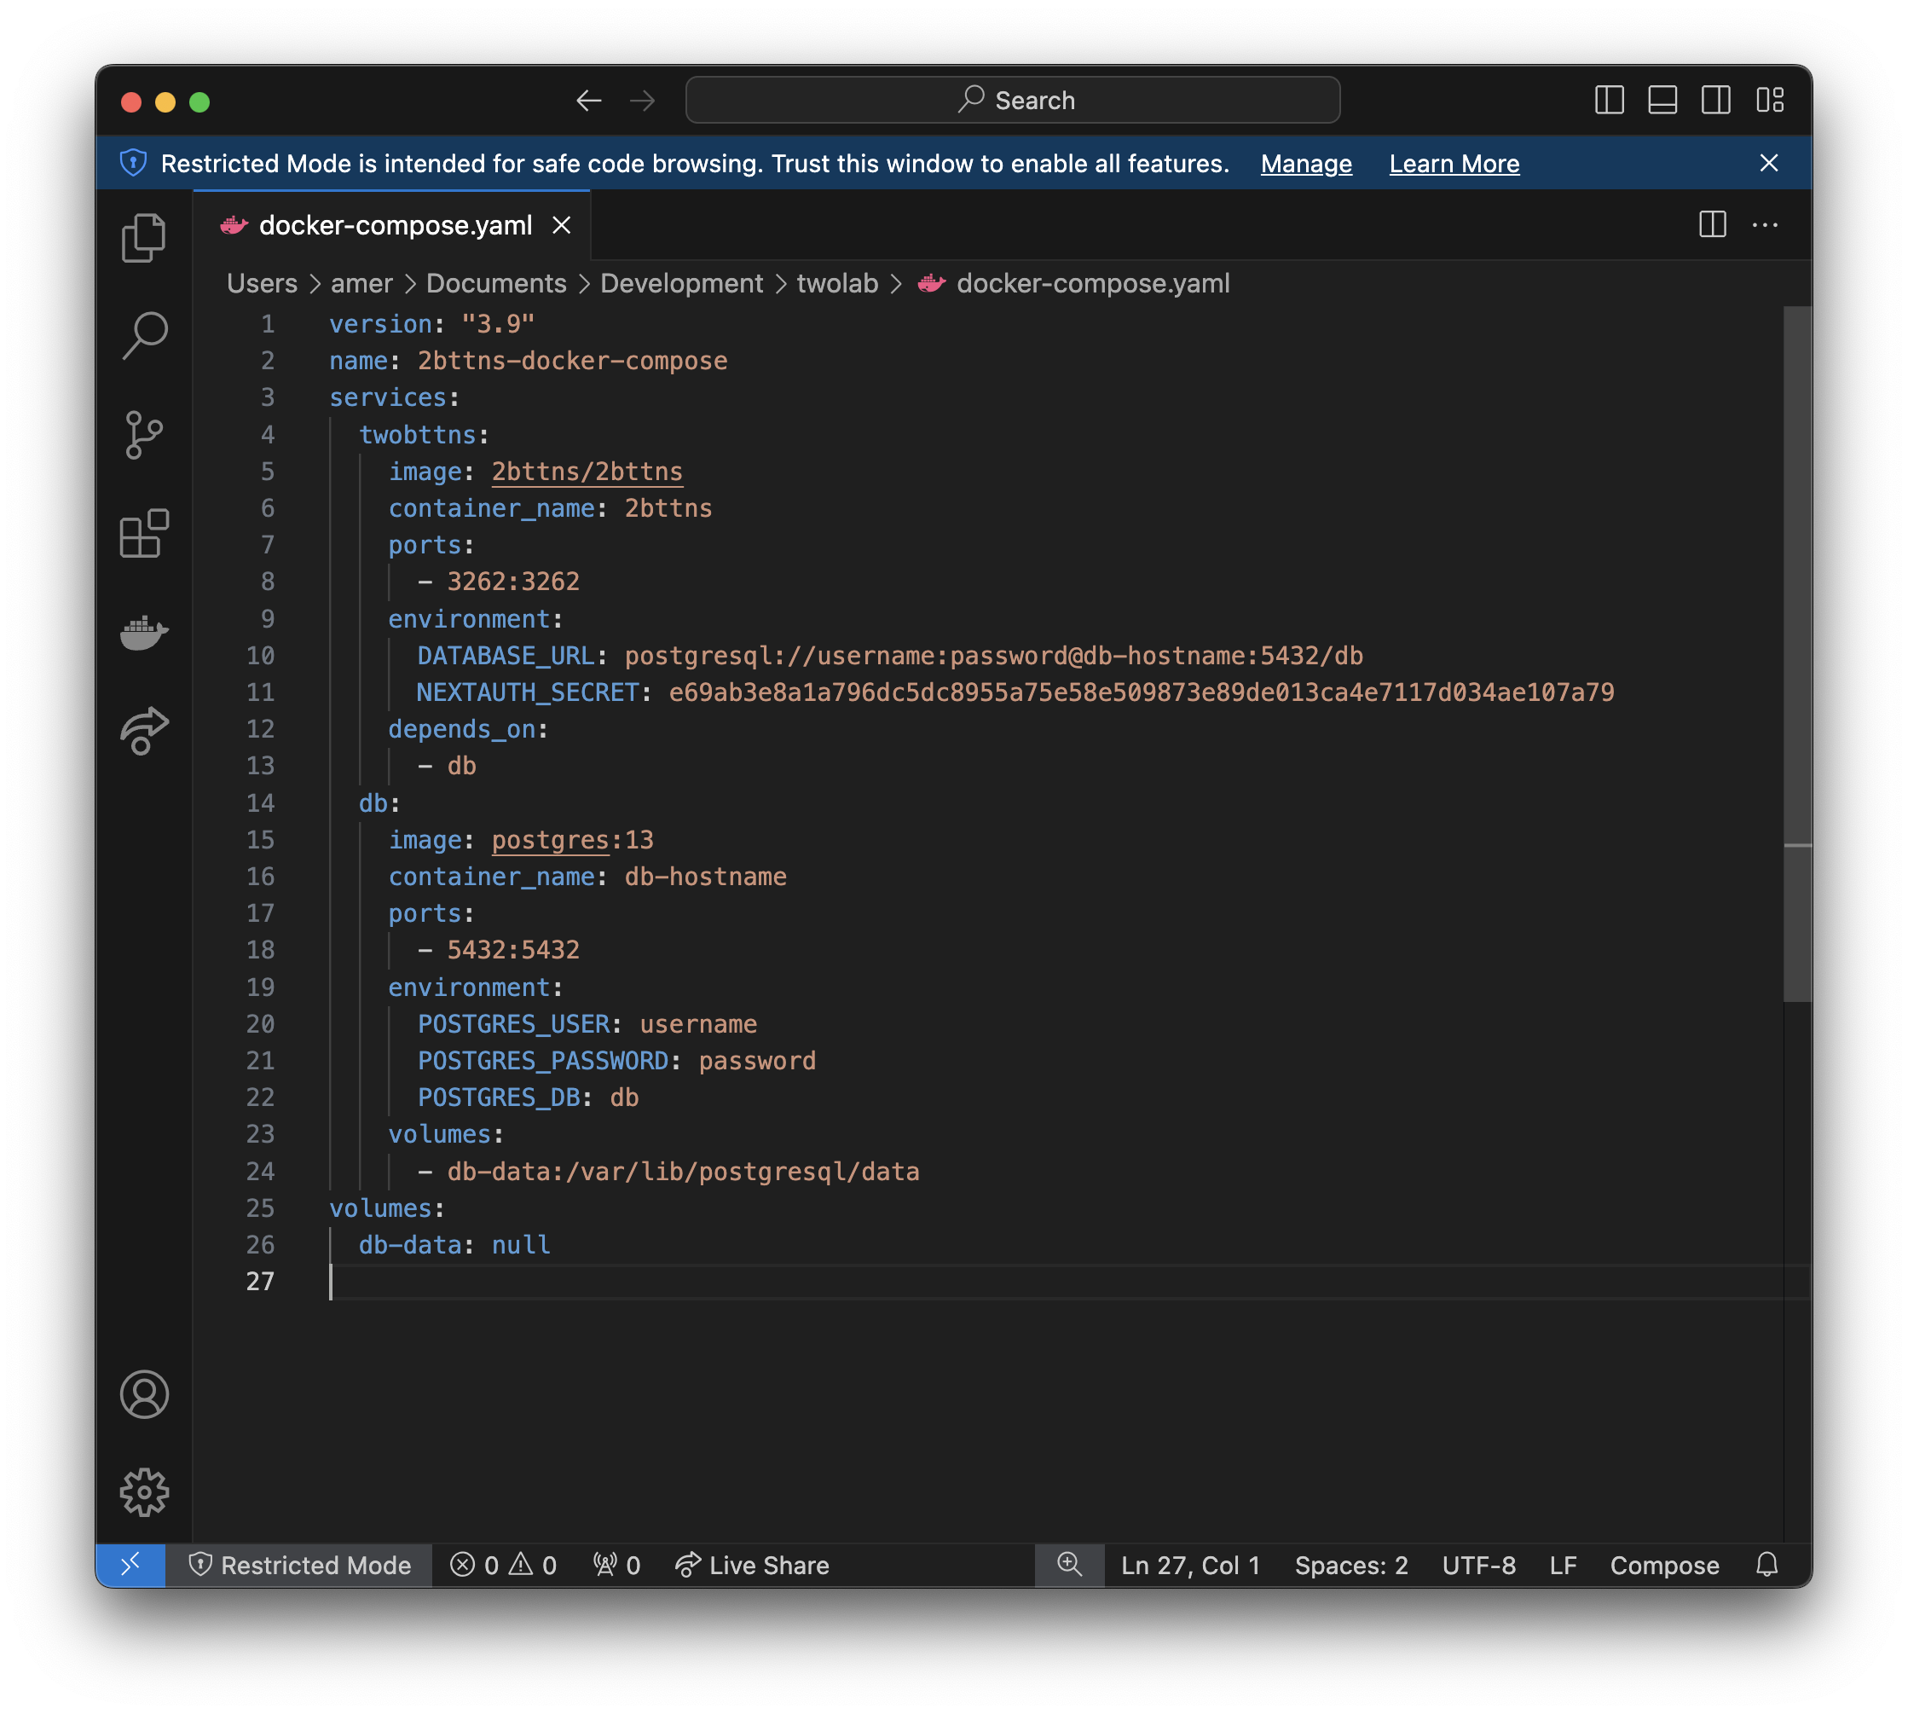Click the Learn More link
This screenshot has height=1714, width=1908.
coord(1454,164)
